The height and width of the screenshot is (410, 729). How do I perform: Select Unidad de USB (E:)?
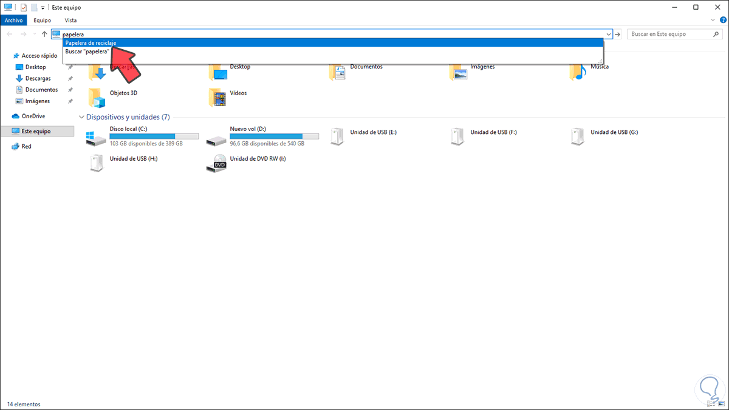tap(363, 136)
